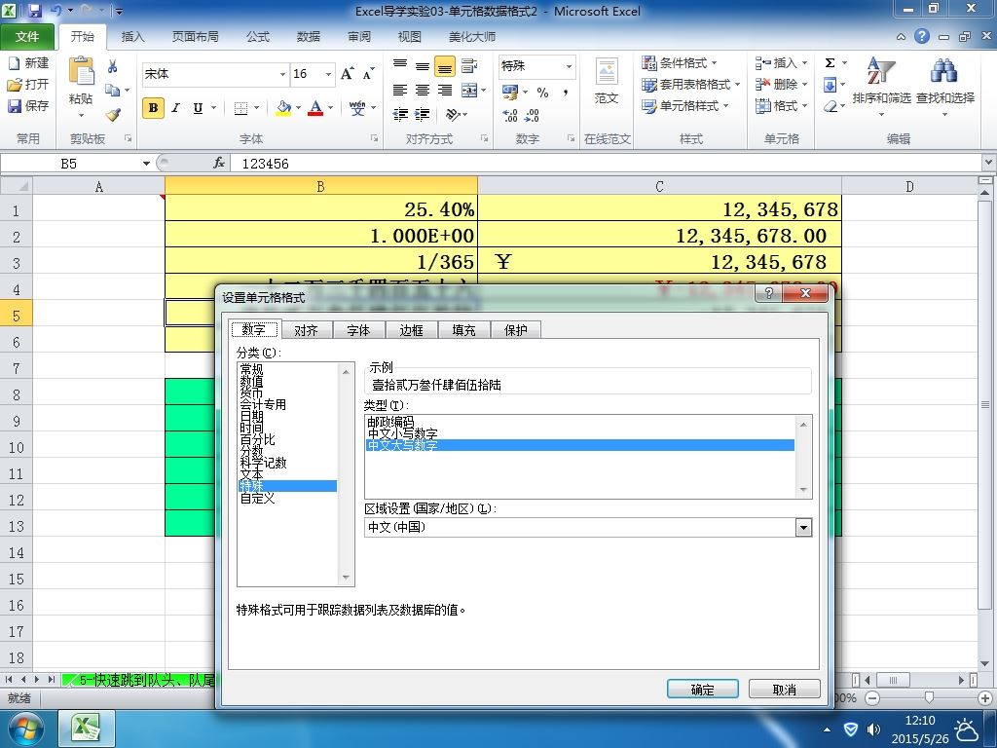Screen dimensions: 997x748
Task: Toggle Middle Align
Action: point(423,65)
